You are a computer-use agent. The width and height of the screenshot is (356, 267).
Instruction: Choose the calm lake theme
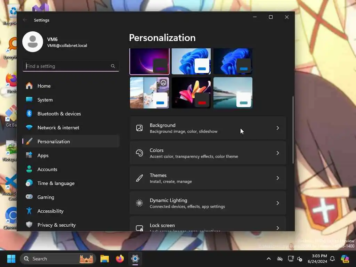click(x=233, y=93)
